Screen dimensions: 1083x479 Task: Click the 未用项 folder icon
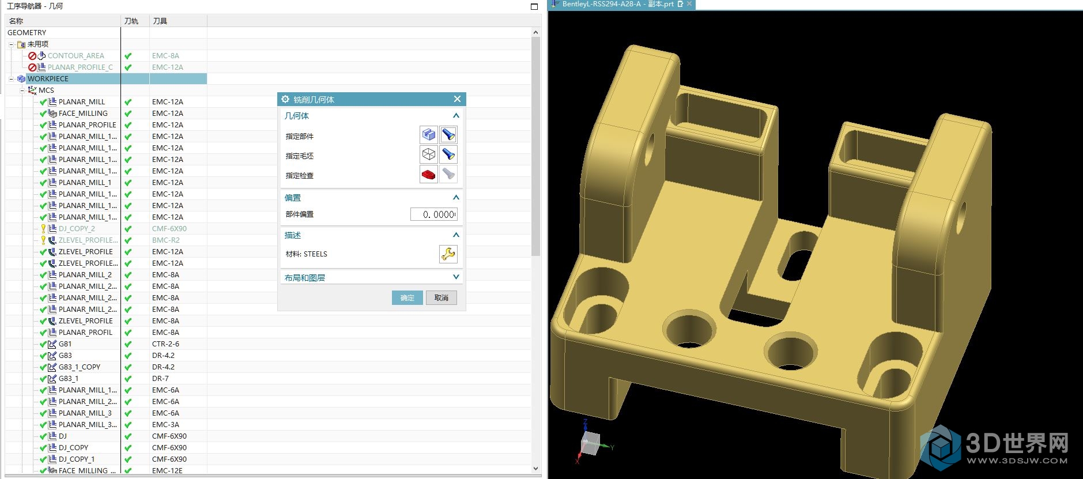tap(21, 44)
